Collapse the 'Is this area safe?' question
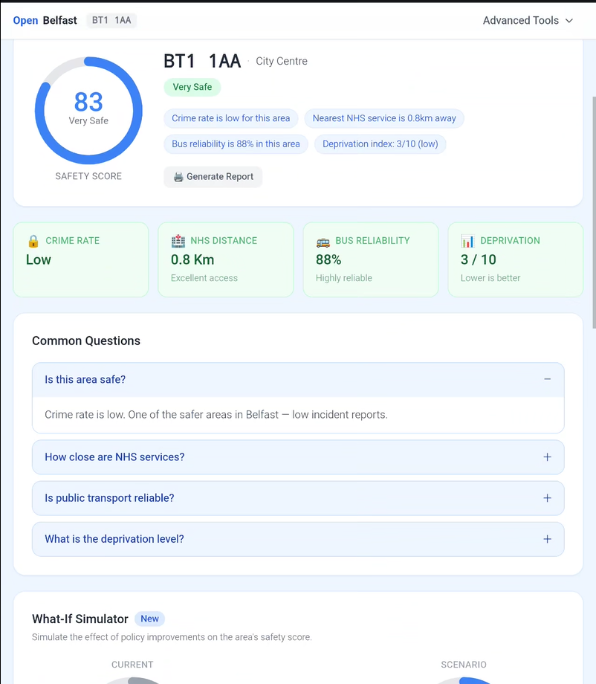The width and height of the screenshot is (596, 684). pyautogui.click(x=298, y=379)
